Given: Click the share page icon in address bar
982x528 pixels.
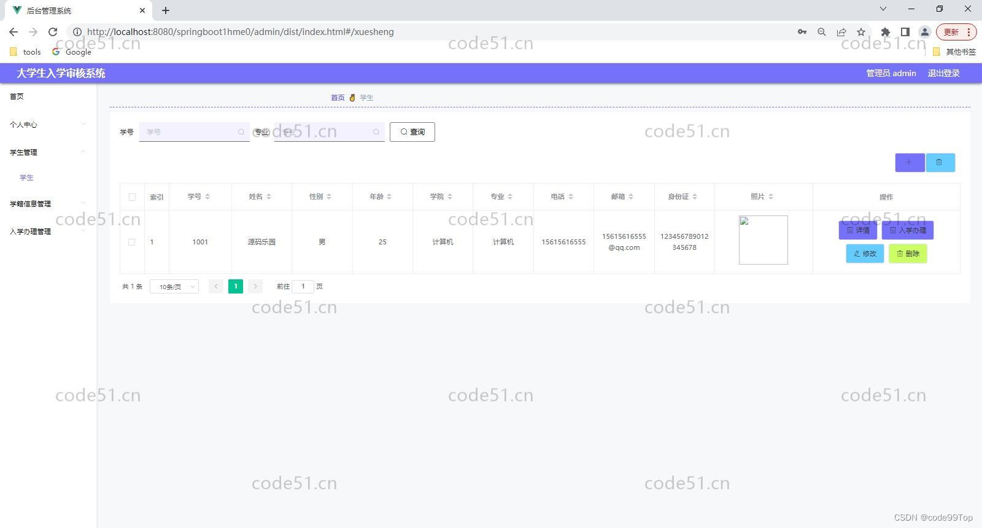Looking at the screenshot, I should pos(841,32).
